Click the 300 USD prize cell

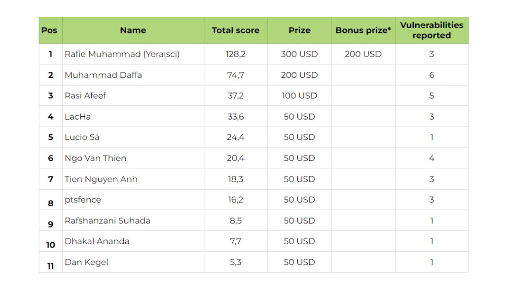tap(299, 54)
